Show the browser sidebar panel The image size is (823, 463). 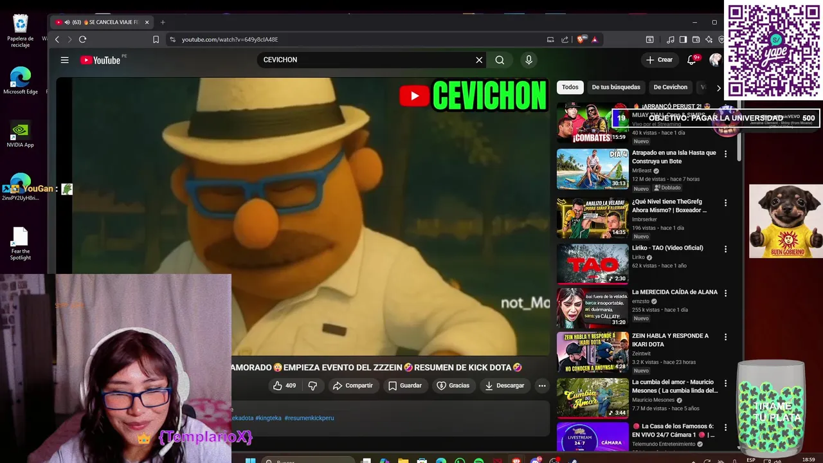pyautogui.click(x=683, y=39)
